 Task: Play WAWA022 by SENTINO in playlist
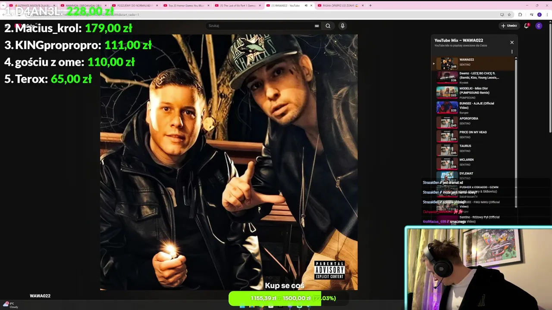tap(474, 63)
